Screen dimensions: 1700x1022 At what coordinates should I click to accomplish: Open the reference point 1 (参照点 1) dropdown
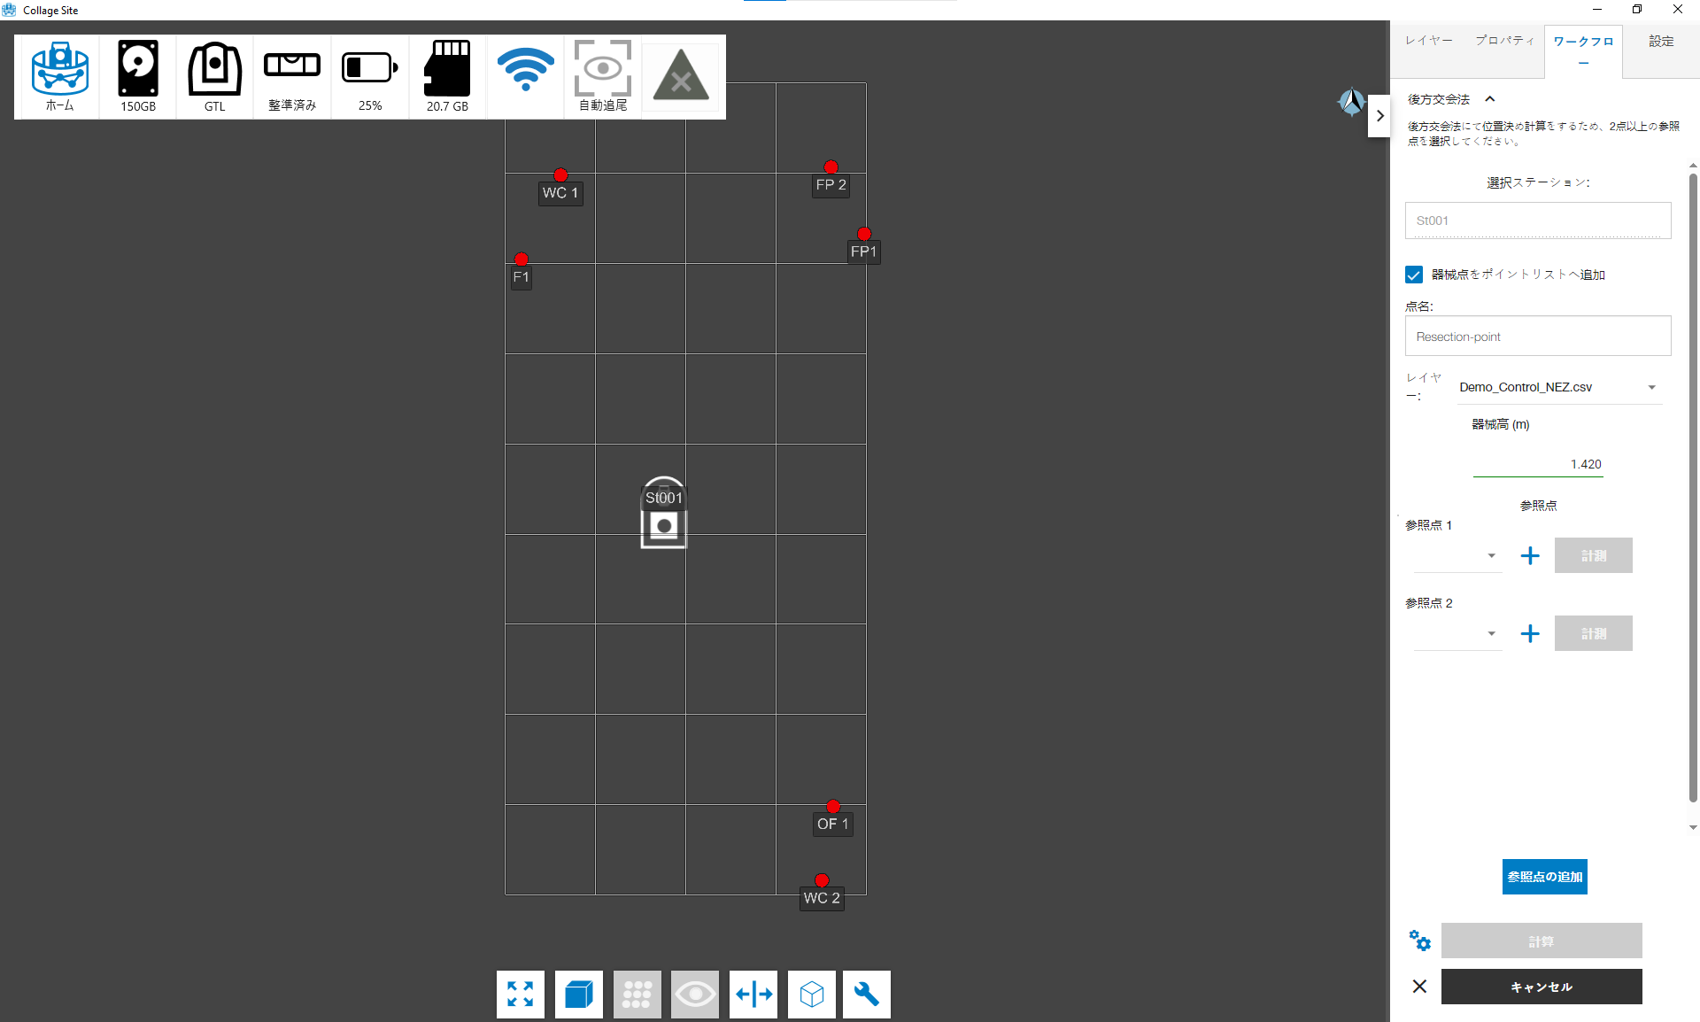1457,556
